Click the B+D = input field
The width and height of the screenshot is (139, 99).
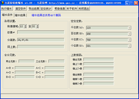(x=25, y=77)
